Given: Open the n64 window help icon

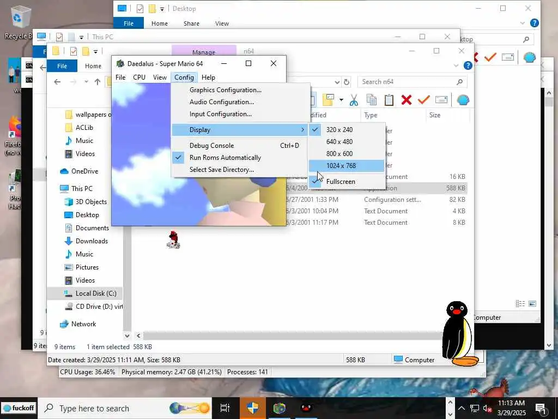Looking at the screenshot, I should click(x=468, y=65).
